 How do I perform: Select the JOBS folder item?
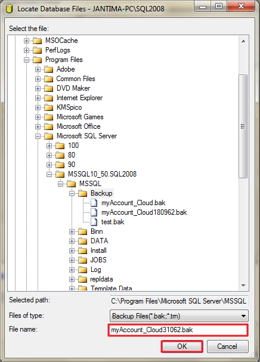[98, 260]
